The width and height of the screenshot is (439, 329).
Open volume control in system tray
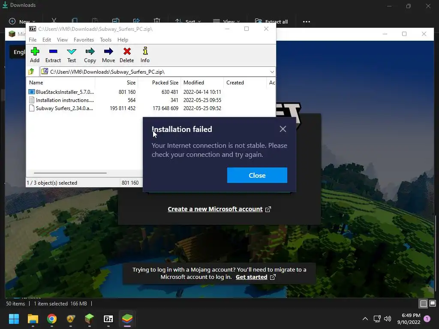pyautogui.click(x=388, y=319)
